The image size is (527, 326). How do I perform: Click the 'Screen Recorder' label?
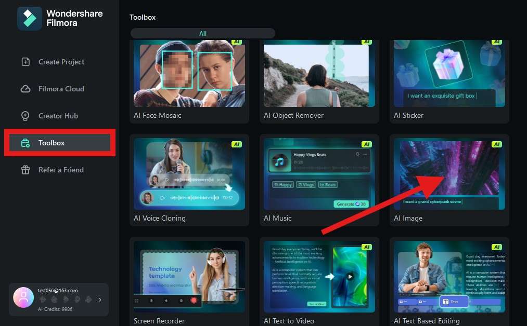159,321
